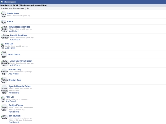Image resolution: width=166 pixels, height=124 pixels.
Task: Click the Members of AKAP title text
Action: pyautogui.click(x=24, y=6)
